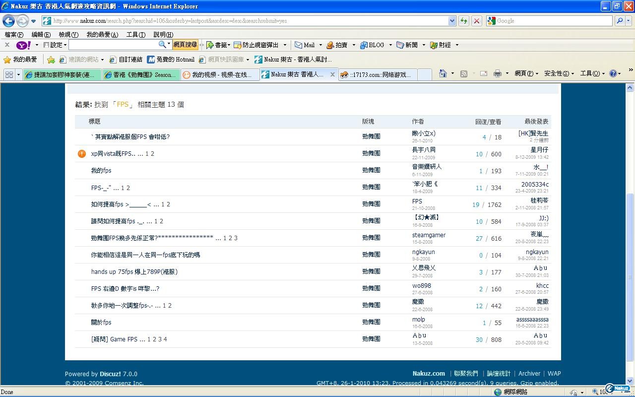Viewport: 635px width, 397px height.
Task: Click last poster ngkayun in the 你能相信 row
Action: point(537,252)
